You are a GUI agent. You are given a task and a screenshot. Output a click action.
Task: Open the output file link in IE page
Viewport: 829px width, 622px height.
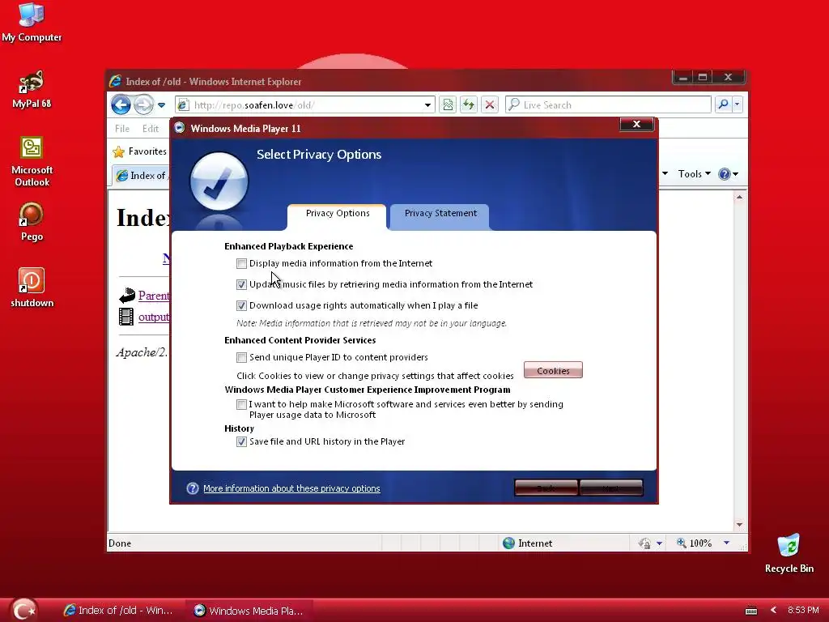[154, 317]
